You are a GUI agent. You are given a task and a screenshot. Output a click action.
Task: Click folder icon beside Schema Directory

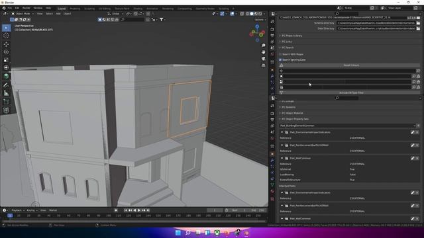point(418,23)
